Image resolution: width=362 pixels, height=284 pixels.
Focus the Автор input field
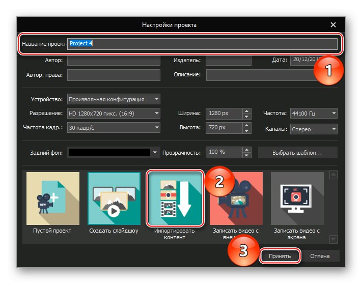pyautogui.click(x=114, y=60)
